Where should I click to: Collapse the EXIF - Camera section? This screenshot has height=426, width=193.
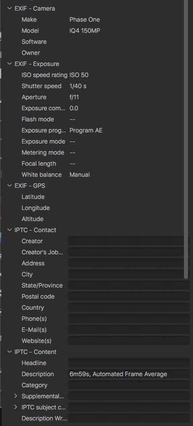pos(10,9)
